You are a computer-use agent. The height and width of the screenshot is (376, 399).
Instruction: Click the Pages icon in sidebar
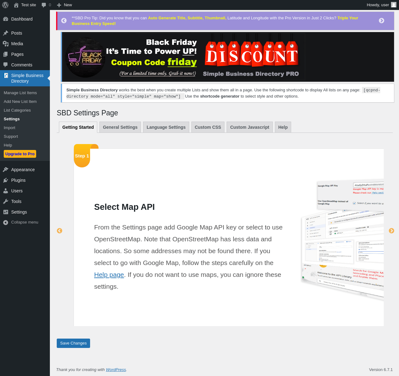6,54
